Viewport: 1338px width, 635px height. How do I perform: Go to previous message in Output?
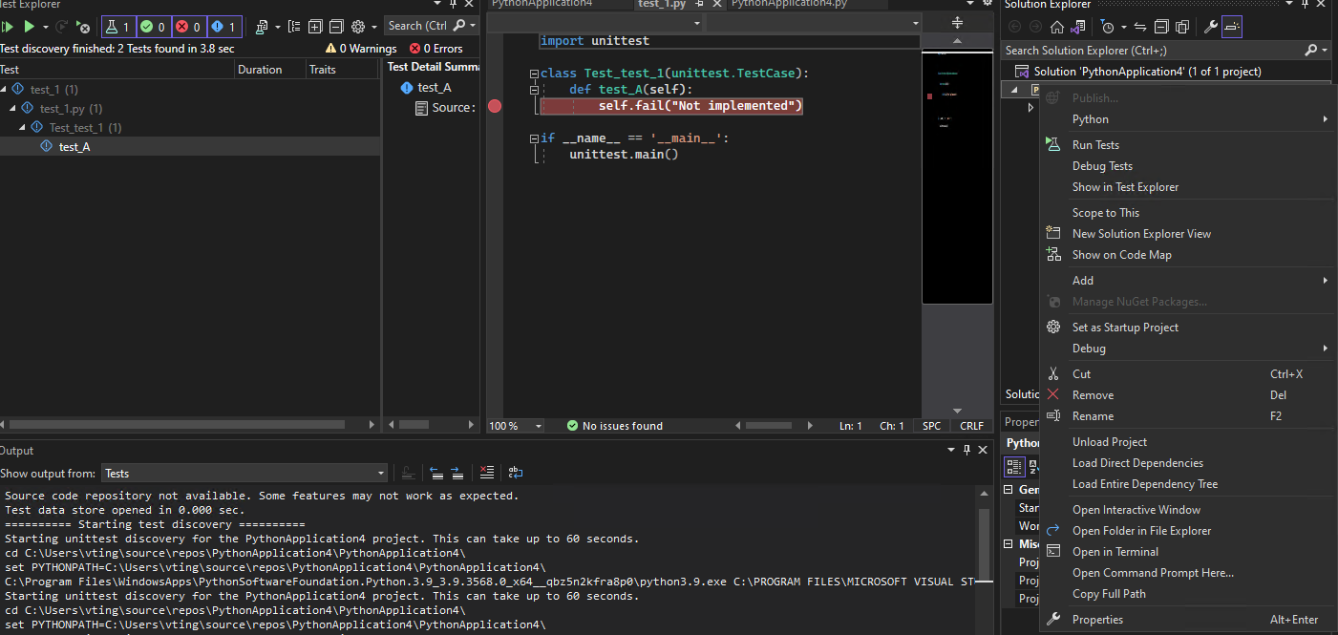pos(436,473)
